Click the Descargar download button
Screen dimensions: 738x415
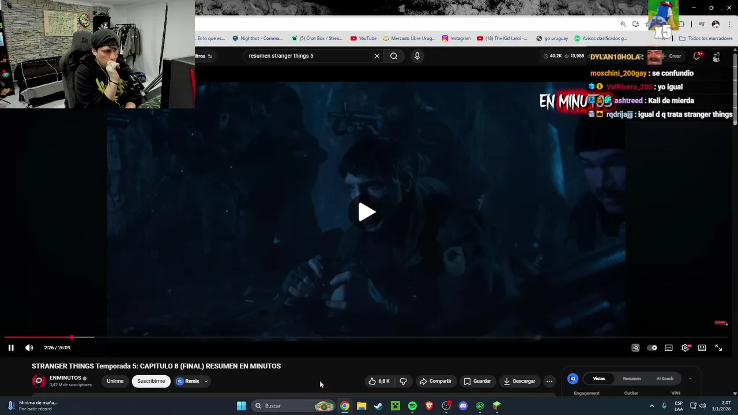(519, 381)
